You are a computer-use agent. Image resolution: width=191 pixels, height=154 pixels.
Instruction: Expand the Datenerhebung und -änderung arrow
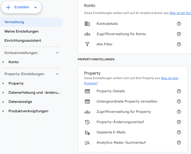coord(3,93)
